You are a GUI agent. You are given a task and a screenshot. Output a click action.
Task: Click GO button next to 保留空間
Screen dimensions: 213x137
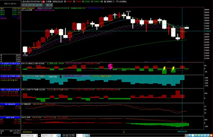87,135
